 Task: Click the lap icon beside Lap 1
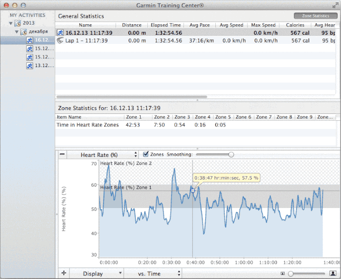click(x=60, y=41)
